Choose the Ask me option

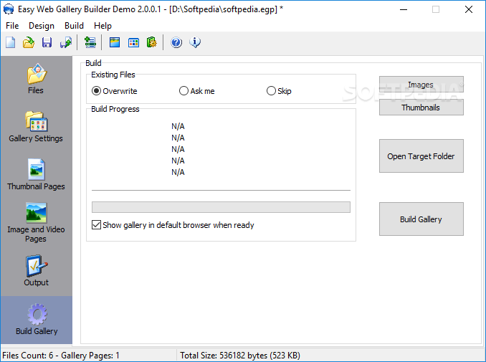tap(197, 91)
